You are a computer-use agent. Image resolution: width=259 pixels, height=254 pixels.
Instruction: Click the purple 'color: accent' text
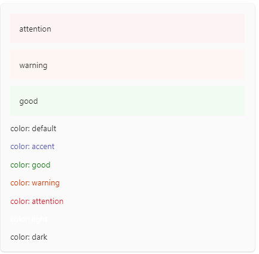point(32,147)
